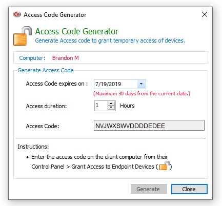
Task: Close the dialog with the X
Action: click(x=205, y=14)
